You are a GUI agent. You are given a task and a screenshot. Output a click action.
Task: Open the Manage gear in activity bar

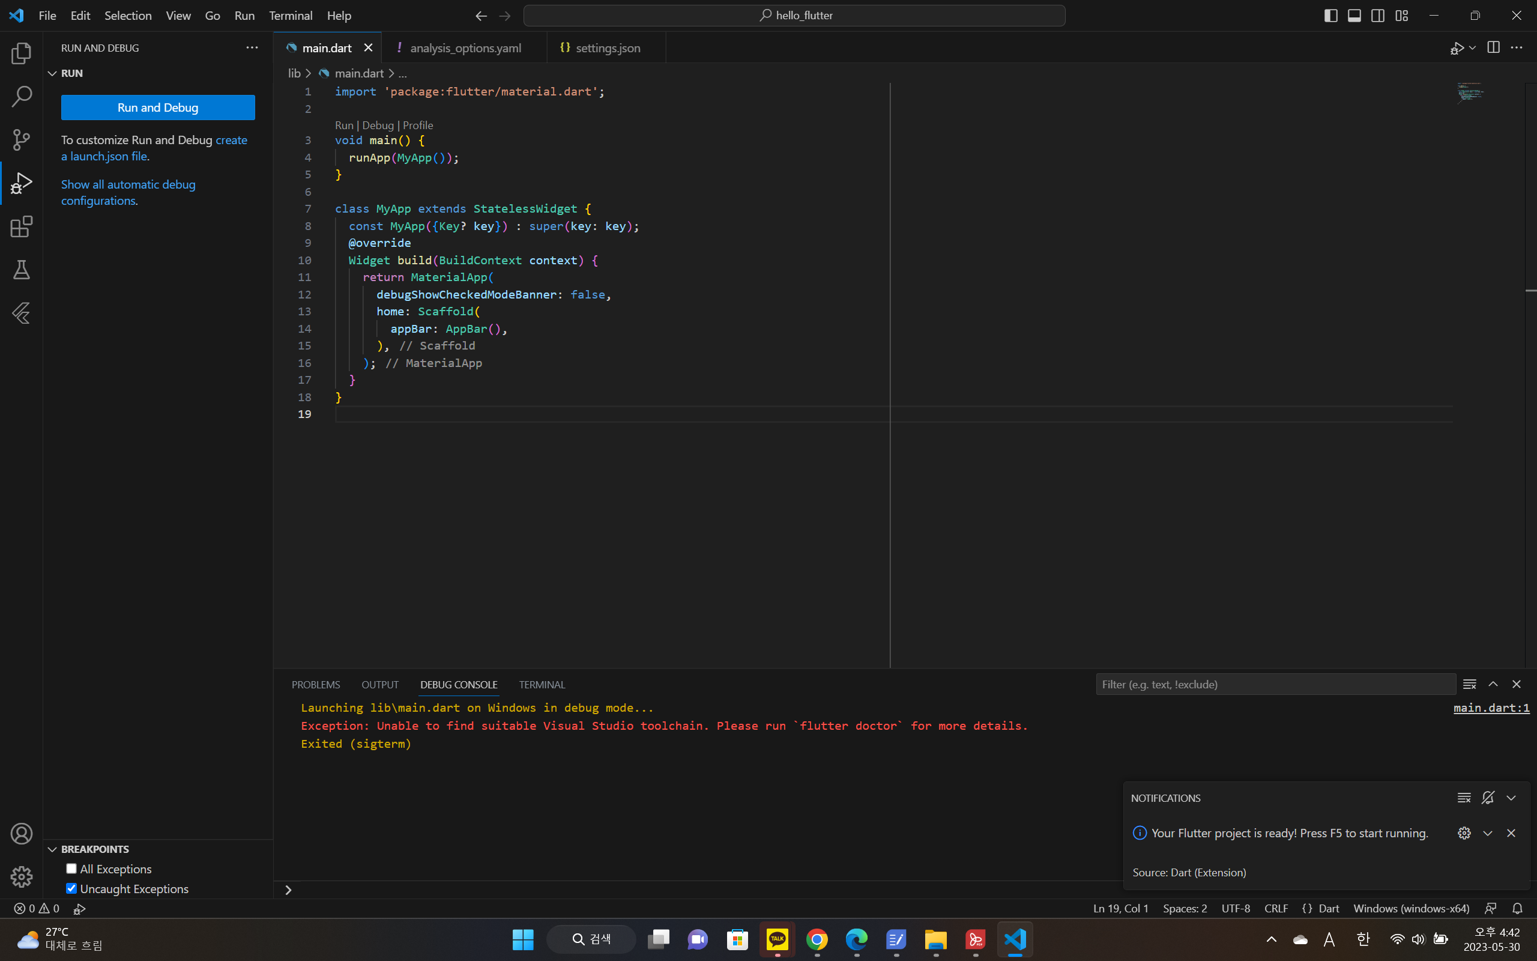coord(22,876)
